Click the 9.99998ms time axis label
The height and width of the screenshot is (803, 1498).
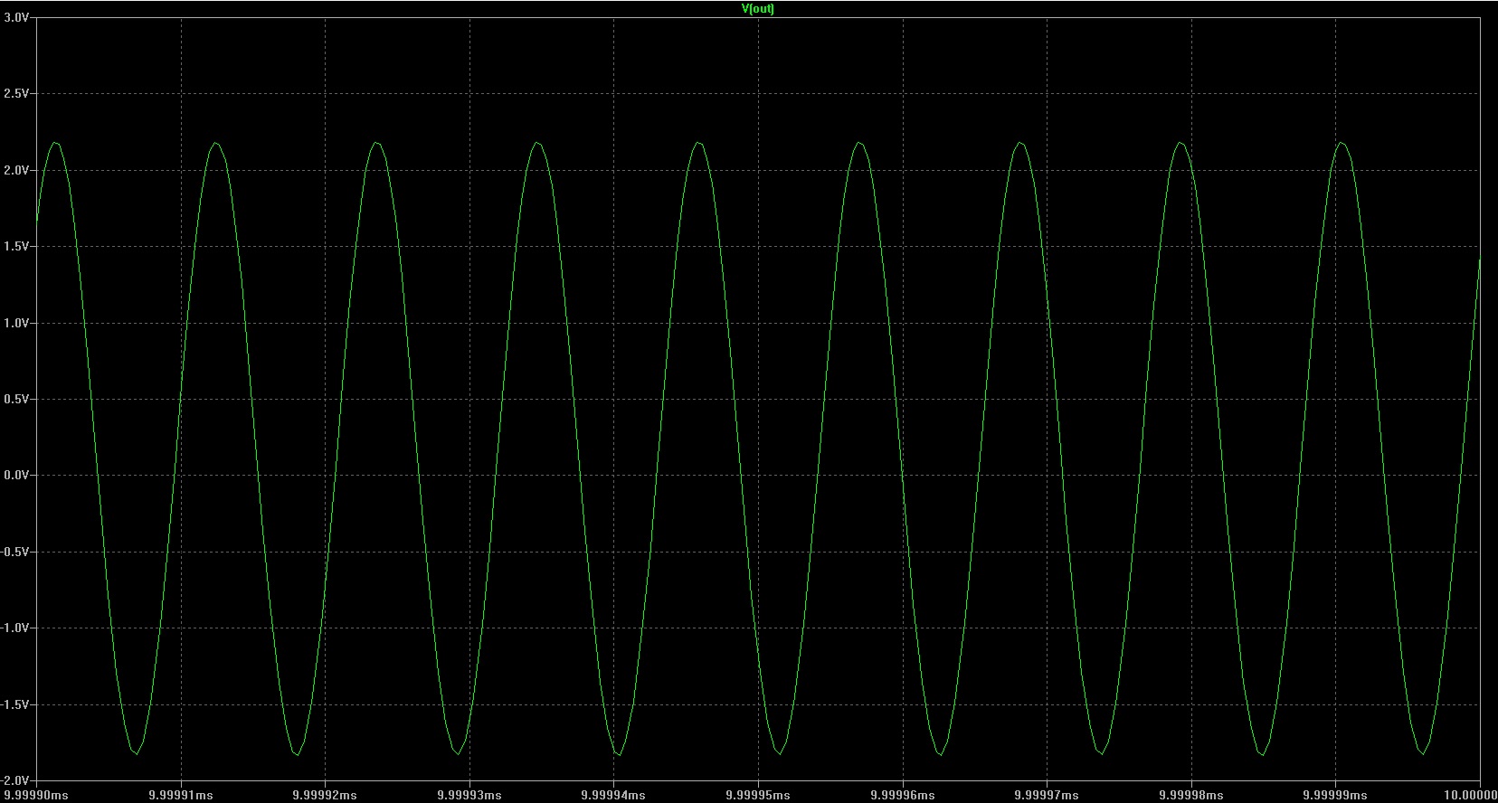pyautogui.click(x=1191, y=795)
